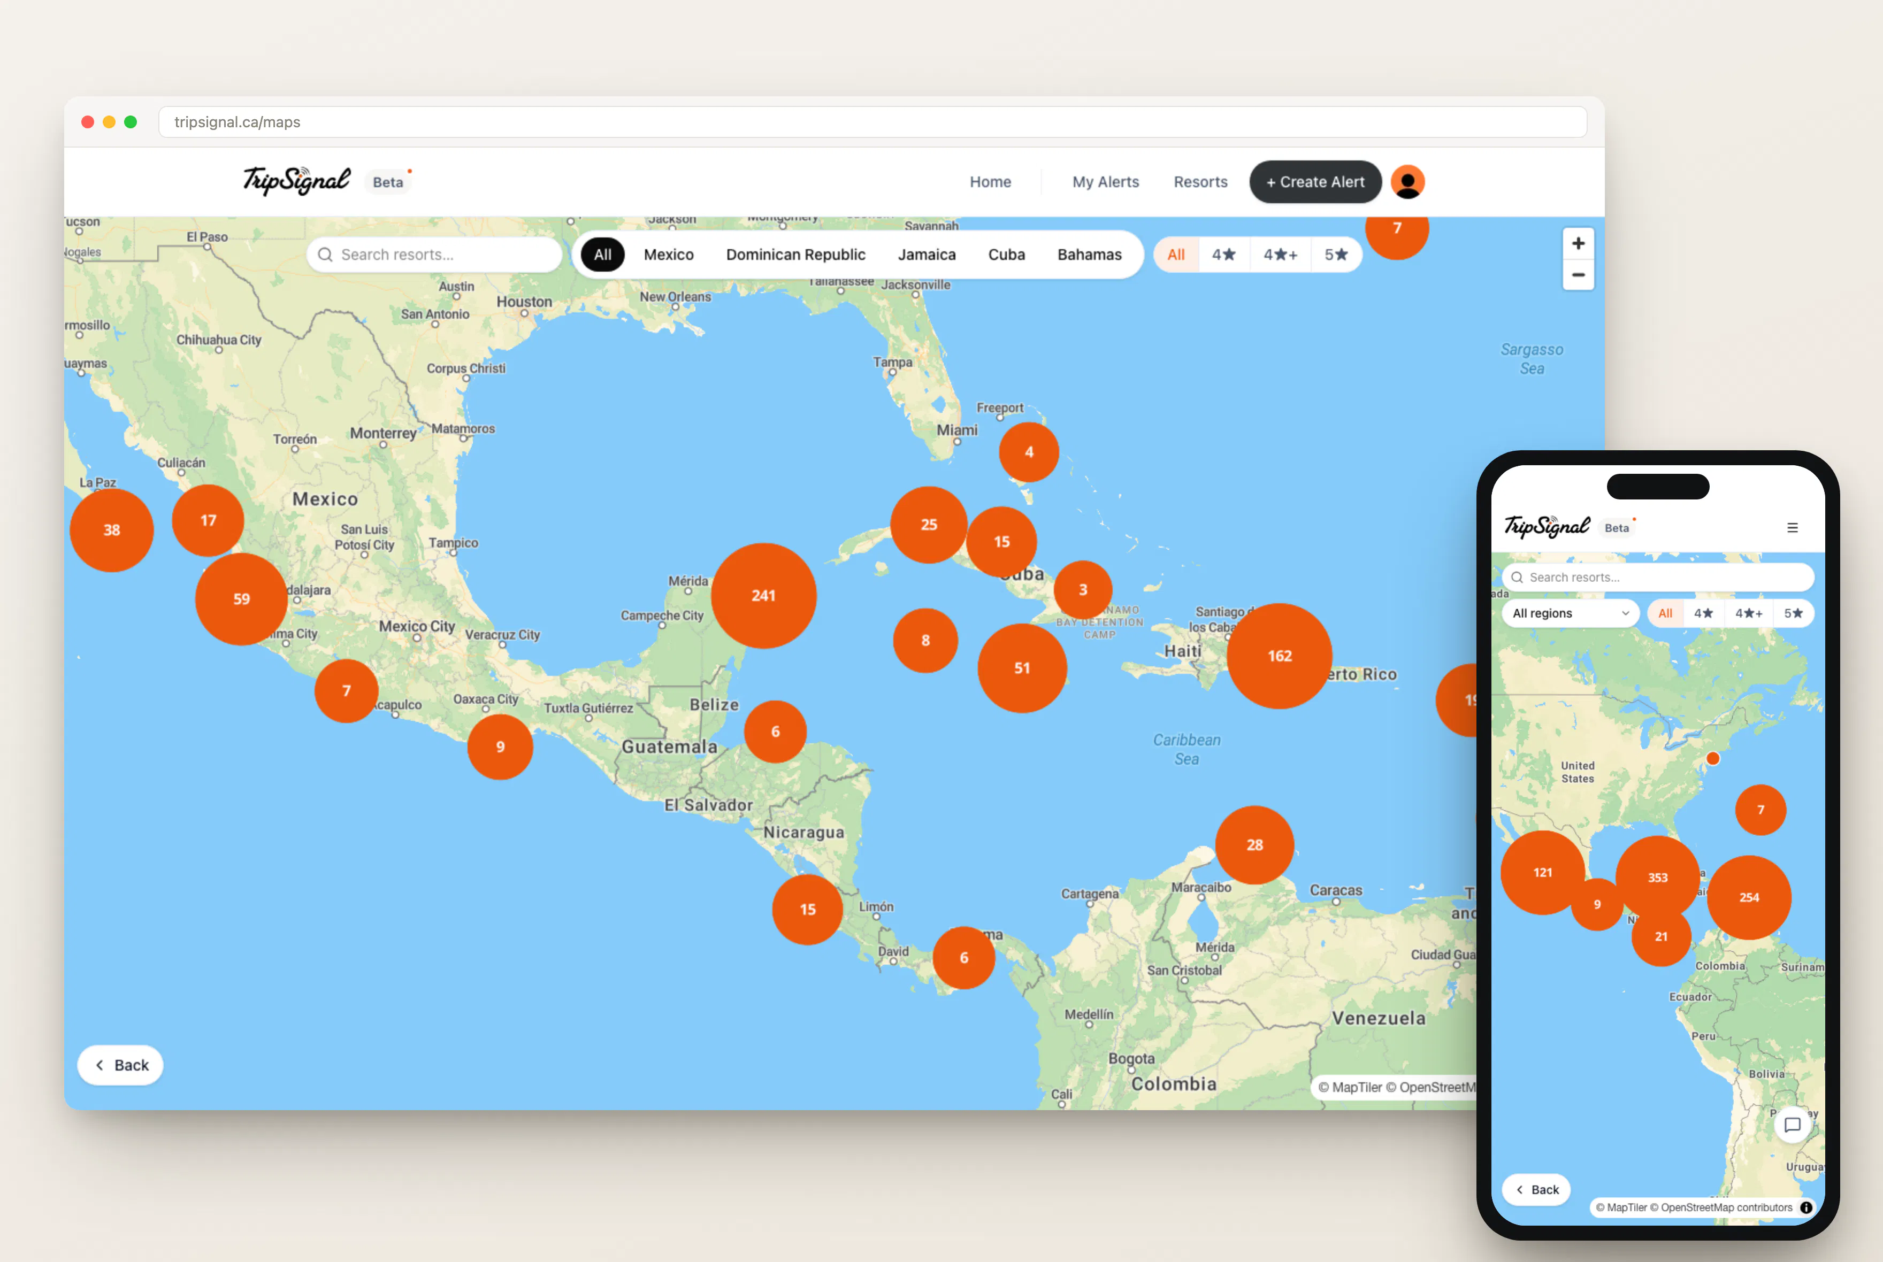Click the phone Search resorts field
The image size is (1883, 1262).
1658,577
